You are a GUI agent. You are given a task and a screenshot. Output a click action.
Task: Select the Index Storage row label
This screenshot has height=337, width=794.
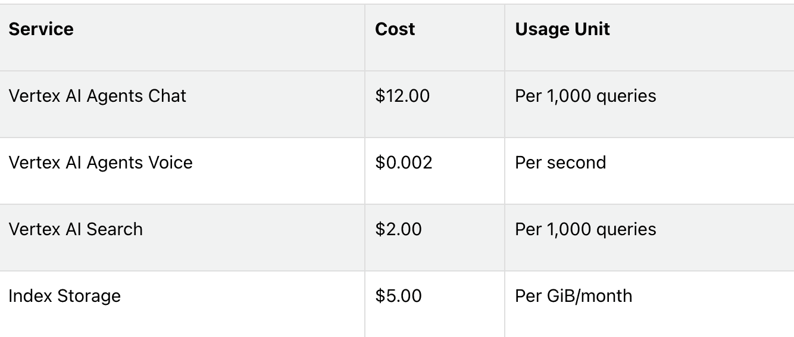64,296
